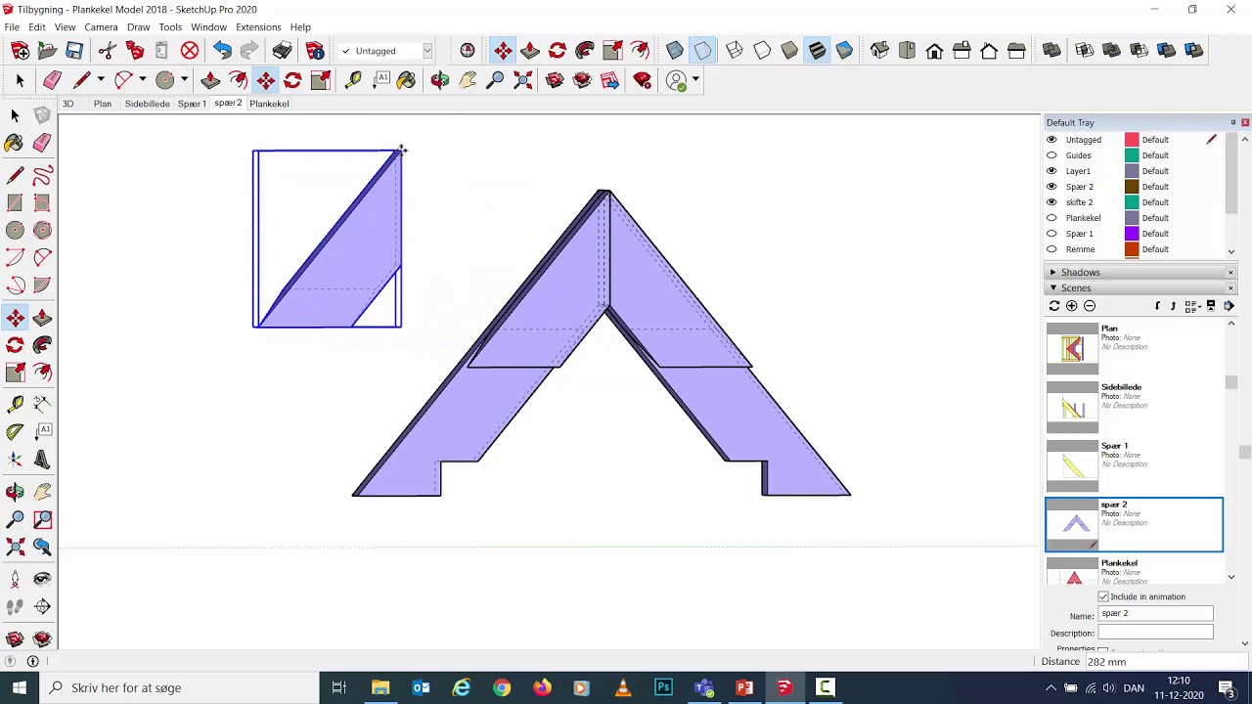The image size is (1252, 704).
Task: Select the Iso house view icon
Action: click(879, 51)
